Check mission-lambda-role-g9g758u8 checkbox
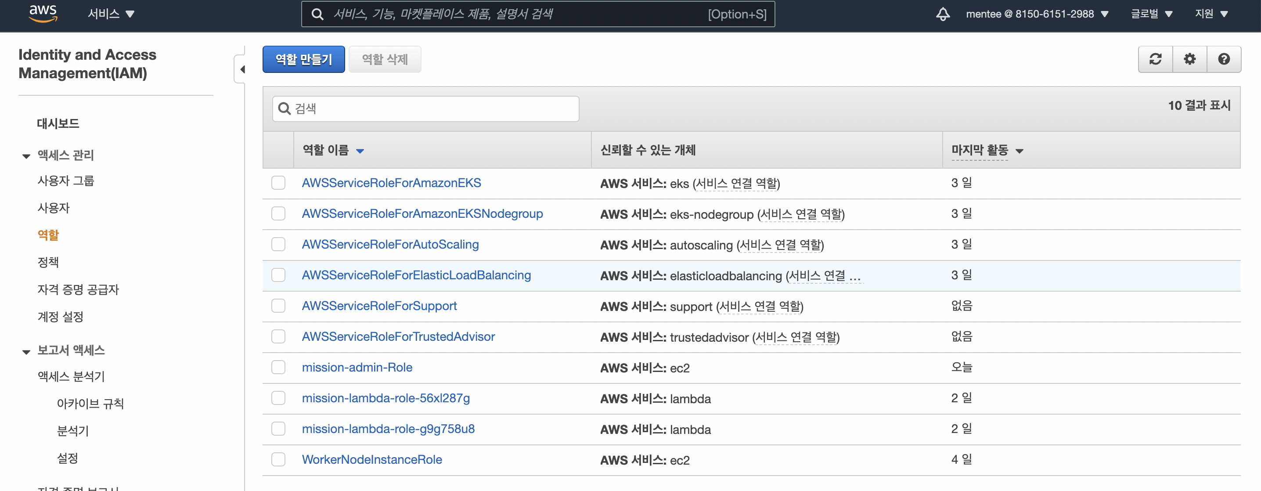Screen dimensions: 1261x491 point(278,429)
